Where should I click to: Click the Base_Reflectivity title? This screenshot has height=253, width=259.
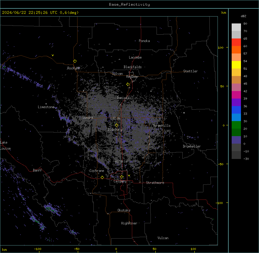point(129,5)
